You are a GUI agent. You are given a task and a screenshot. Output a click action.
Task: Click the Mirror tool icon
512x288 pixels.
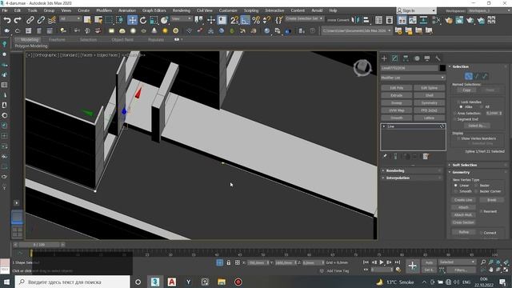tap(355, 20)
